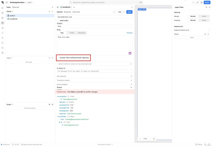Expand the Run behavior section

(131, 76)
